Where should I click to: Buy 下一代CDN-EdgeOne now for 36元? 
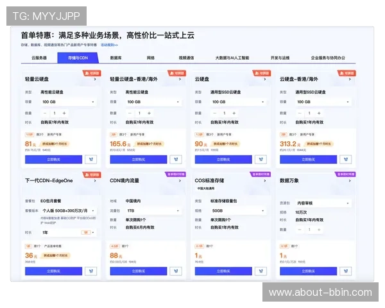pos(53,271)
